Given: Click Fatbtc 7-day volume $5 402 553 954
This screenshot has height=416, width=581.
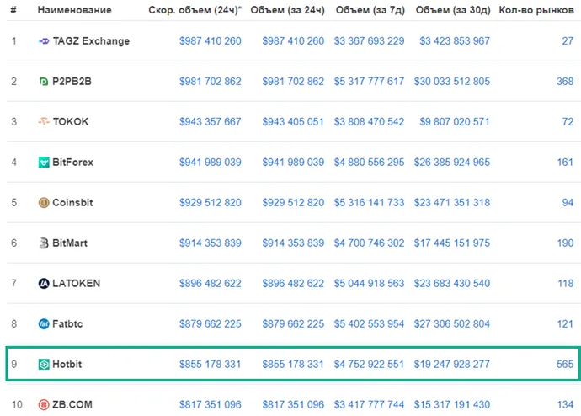Looking at the screenshot, I should point(369,323).
